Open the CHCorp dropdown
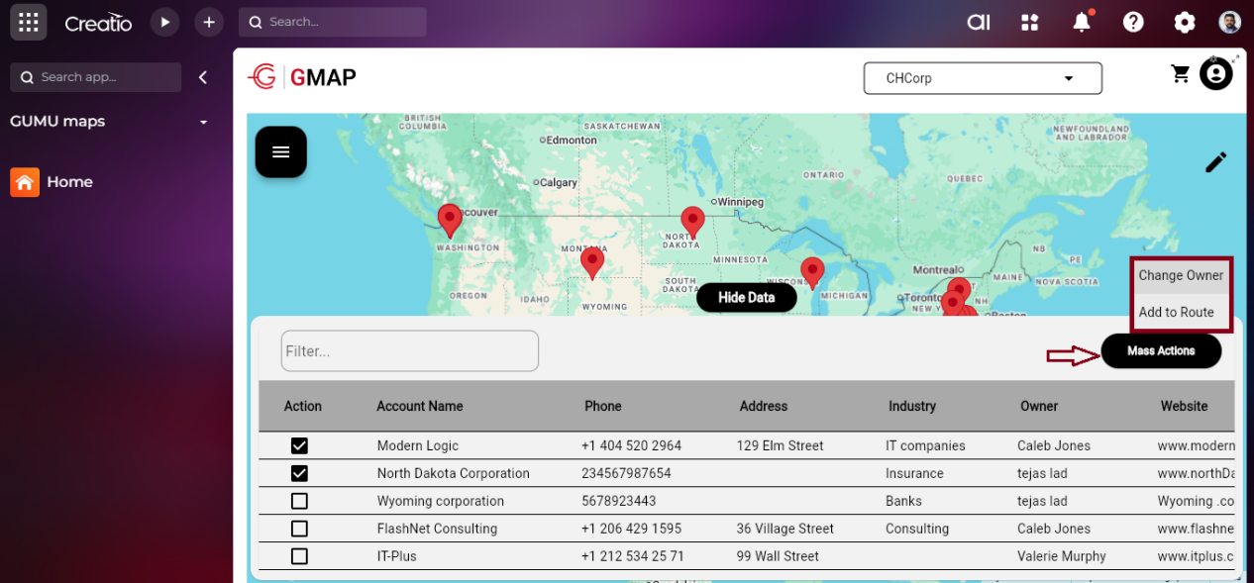1254x583 pixels. click(x=983, y=78)
